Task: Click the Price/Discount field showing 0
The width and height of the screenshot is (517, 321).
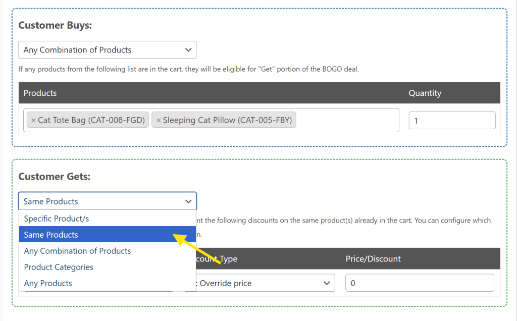Action: (x=419, y=283)
